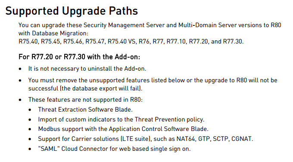The image size is (293, 162).
Task: Click the SAML Cloud Connector list item
Action: point(114,149)
